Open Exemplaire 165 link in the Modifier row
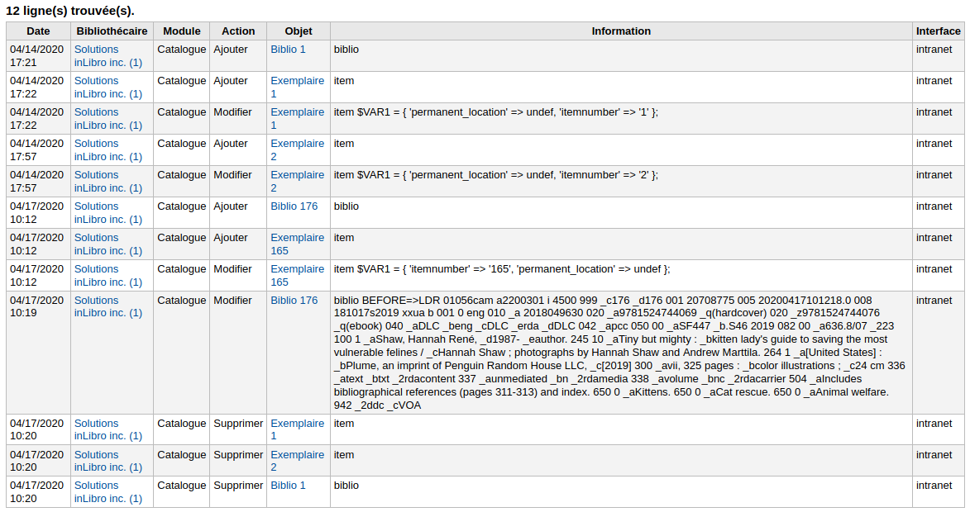Viewport: 970px width, 512px height. [x=297, y=269]
